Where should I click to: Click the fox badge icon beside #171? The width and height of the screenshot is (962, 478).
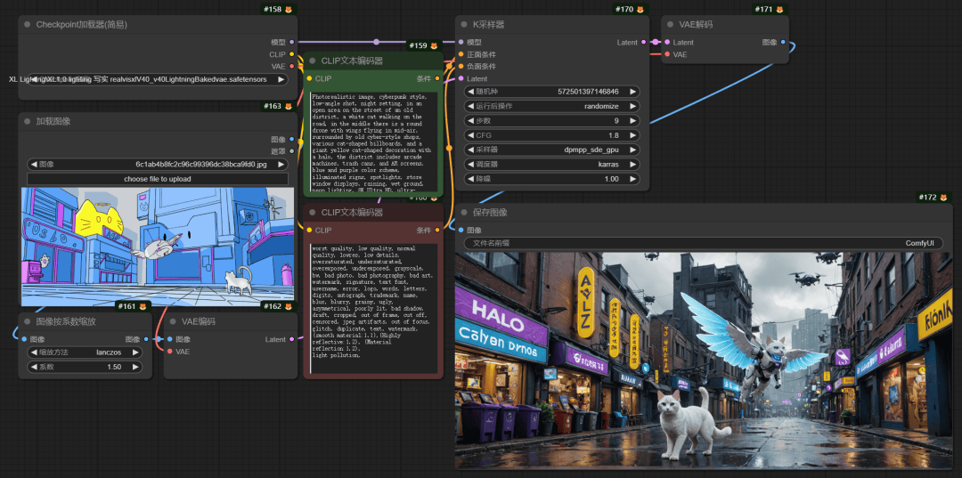point(779,9)
